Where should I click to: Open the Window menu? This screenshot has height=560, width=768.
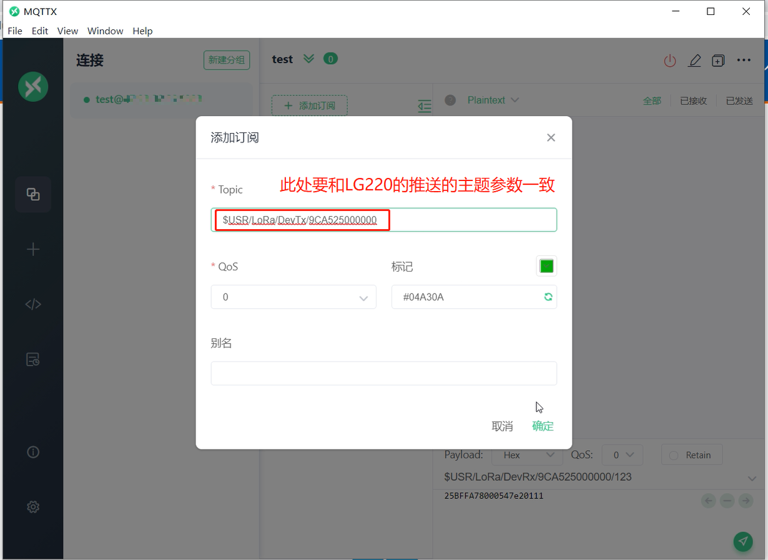coord(105,31)
